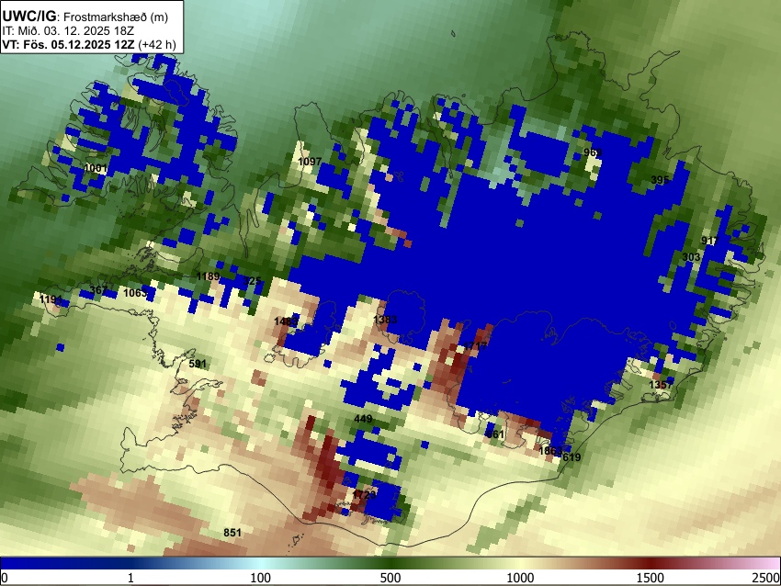Click the 500 tick on the color scale
This screenshot has height=586, width=781.
[390, 578]
